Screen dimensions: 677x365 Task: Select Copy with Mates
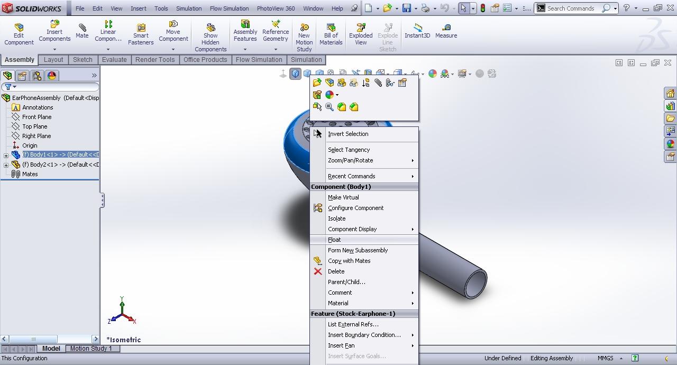click(x=364, y=261)
